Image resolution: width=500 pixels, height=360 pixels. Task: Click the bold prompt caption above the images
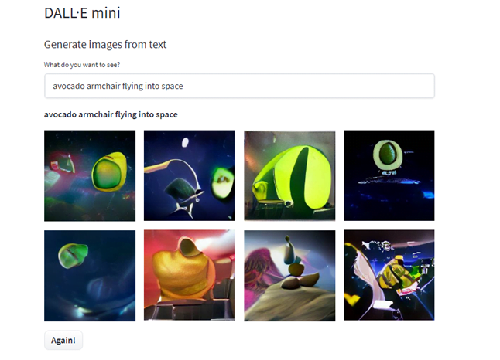111,115
